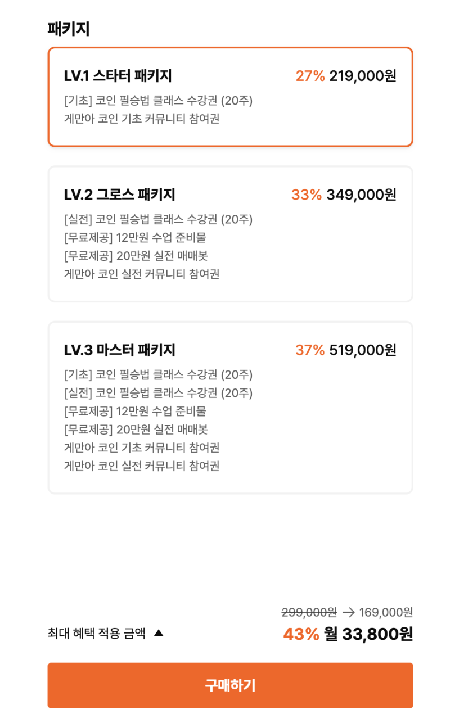Click the 구매하기 purchase button
Screen dimensions: 450x723
231,685
